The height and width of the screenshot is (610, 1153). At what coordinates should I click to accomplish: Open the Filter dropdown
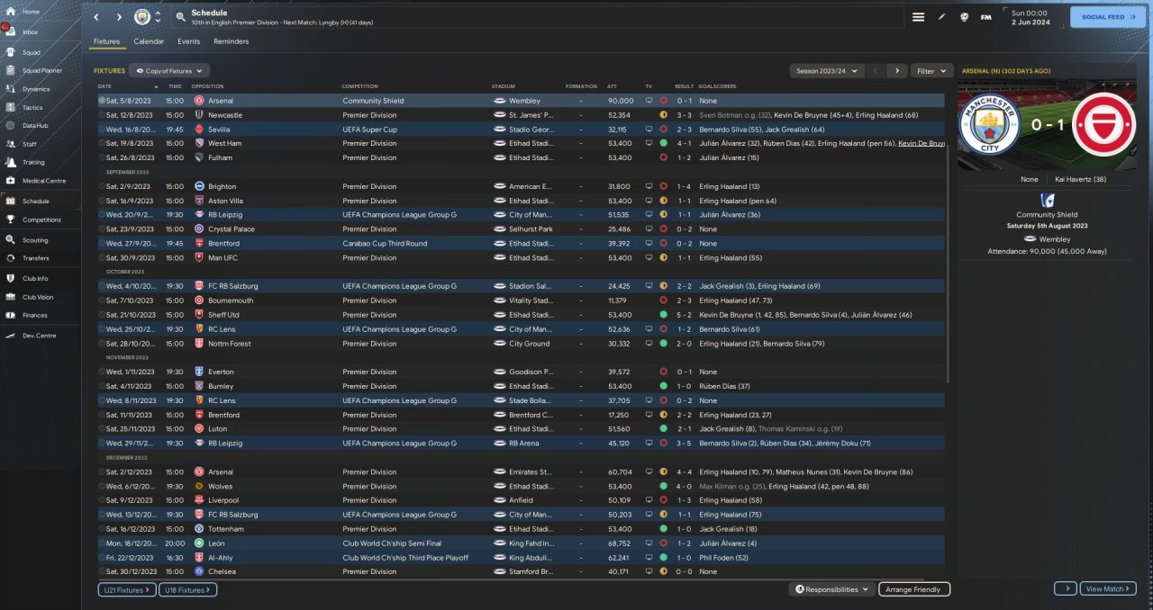click(x=932, y=70)
